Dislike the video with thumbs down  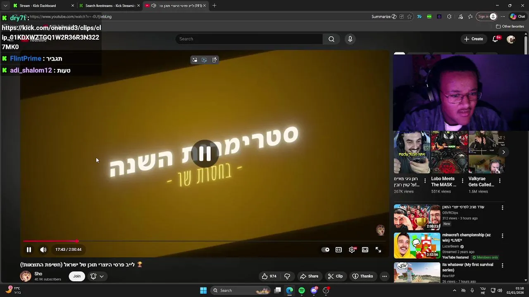[x=287, y=276]
